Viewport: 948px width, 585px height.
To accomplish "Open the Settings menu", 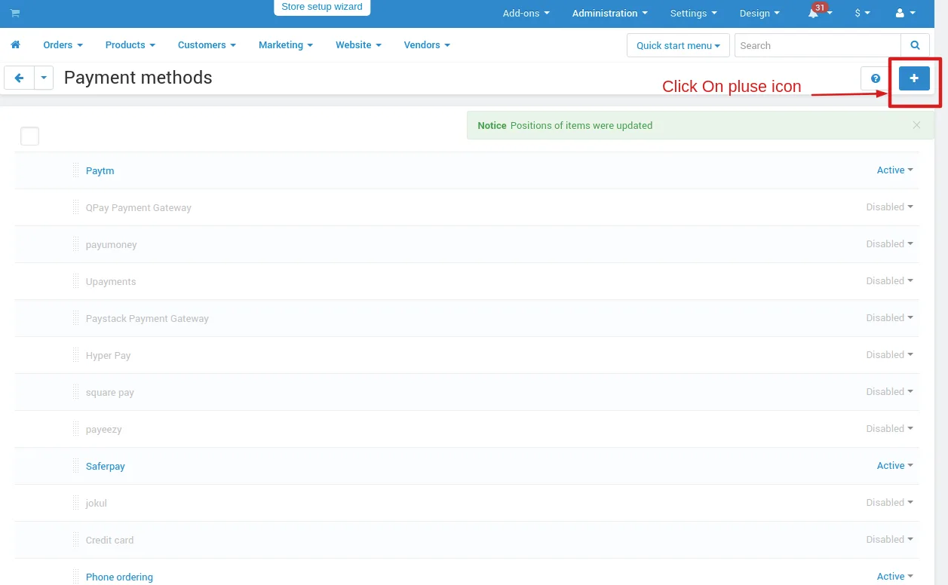I will [693, 14].
